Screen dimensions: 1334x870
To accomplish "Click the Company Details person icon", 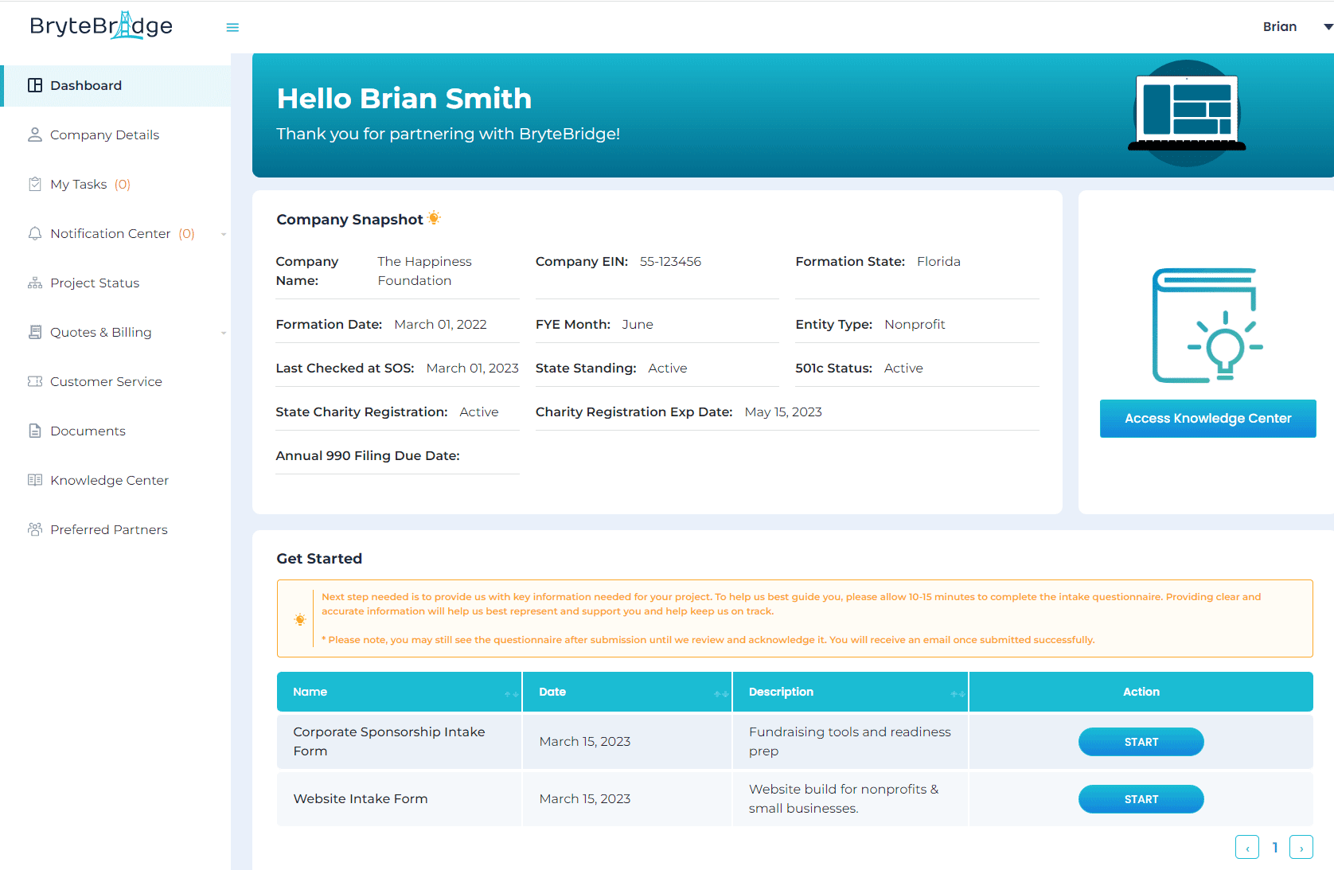I will pyautogui.click(x=35, y=135).
